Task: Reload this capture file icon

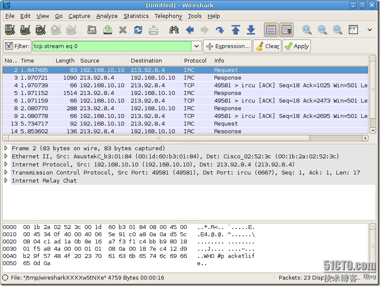Action: [138, 30]
